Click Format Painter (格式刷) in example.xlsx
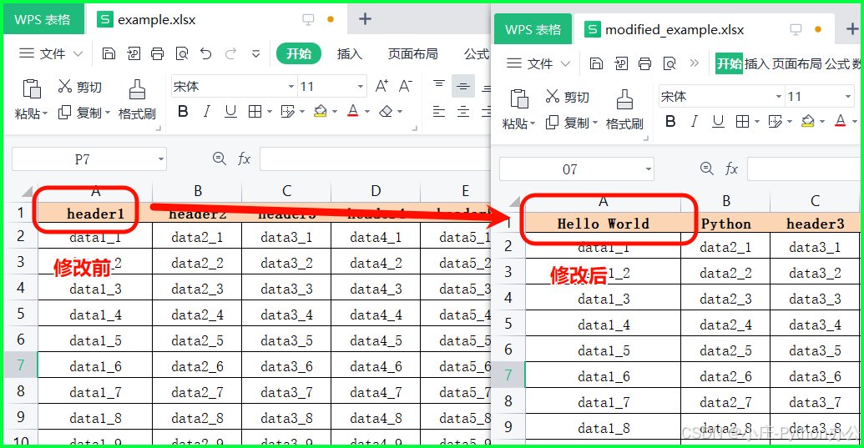The width and height of the screenshot is (864, 448). [x=137, y=99]
